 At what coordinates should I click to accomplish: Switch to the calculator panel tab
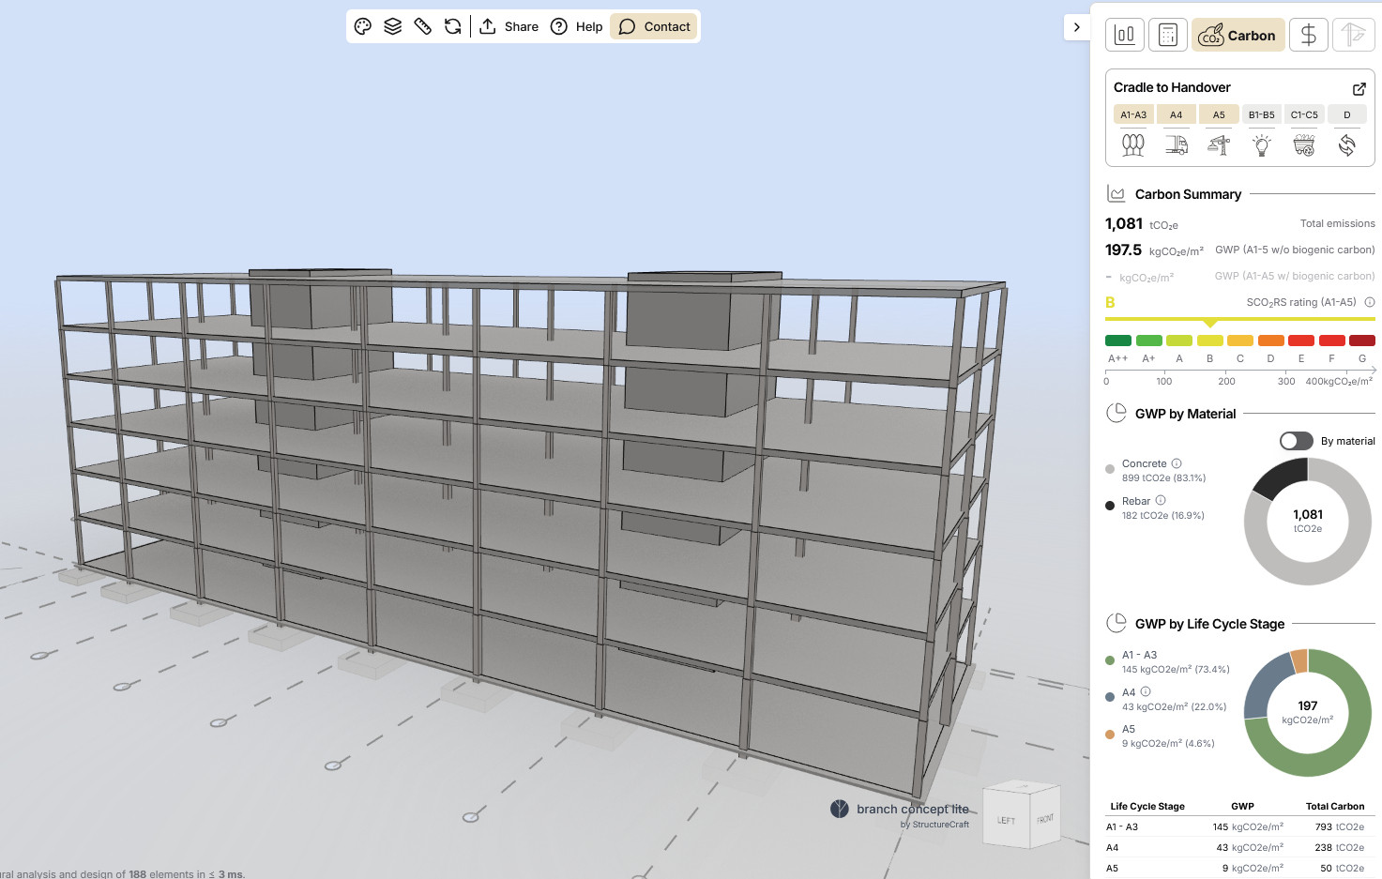pos(1168,35)
